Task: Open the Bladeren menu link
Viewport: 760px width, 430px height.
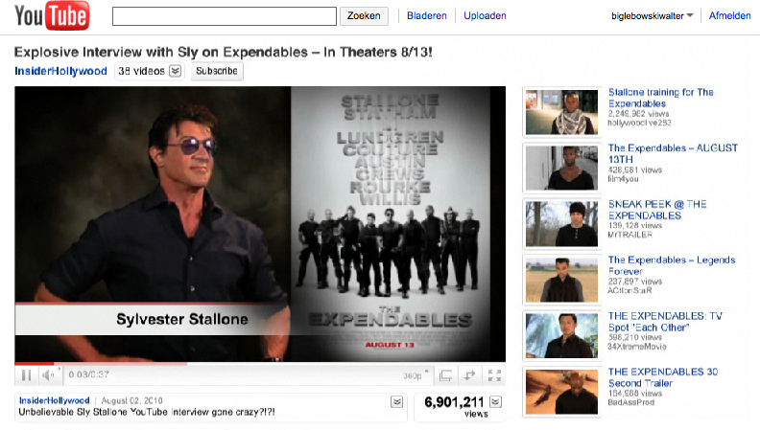Action: coord(427,16)
